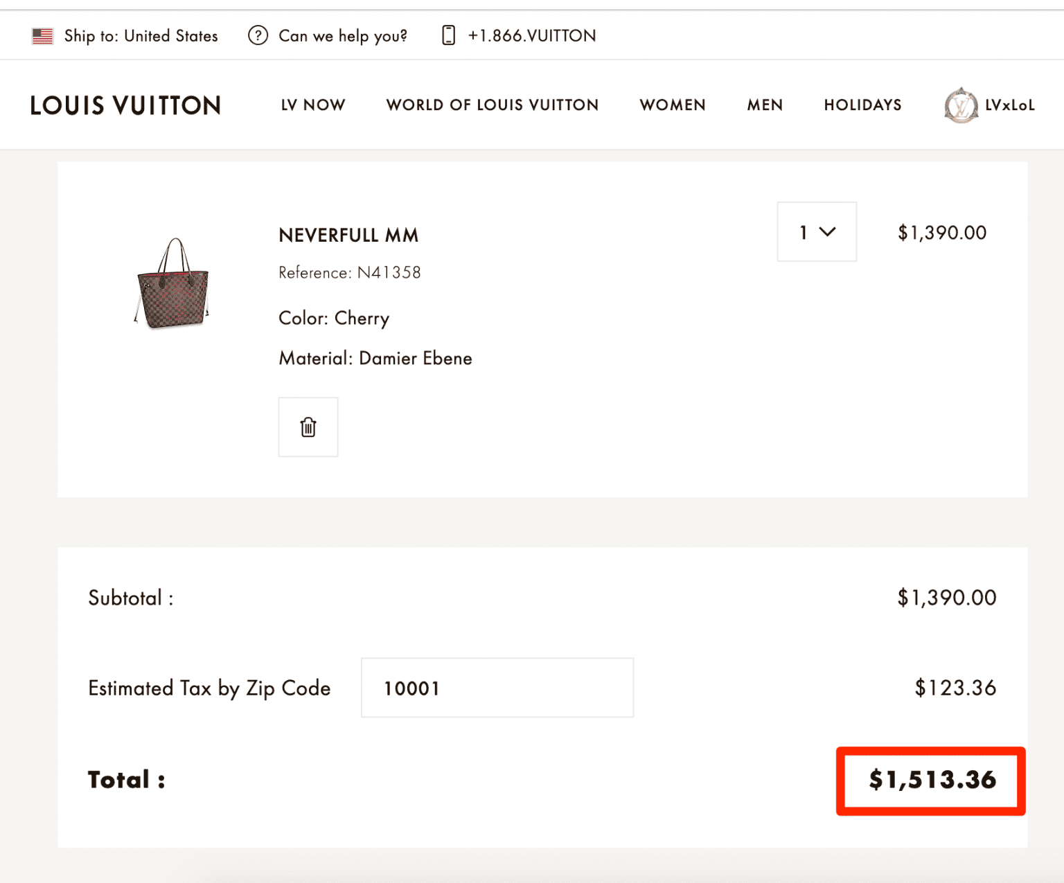
Task: Open the HOLIDAYS menu
Action: pos(862,105)
